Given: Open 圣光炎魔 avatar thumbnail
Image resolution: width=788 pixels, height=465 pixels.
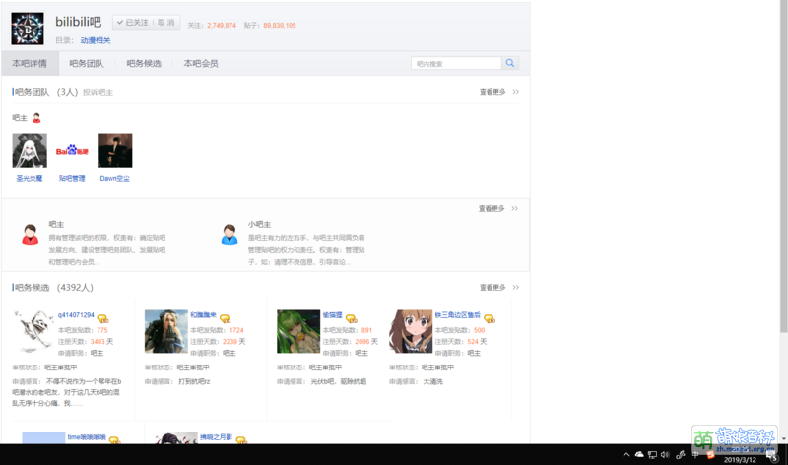Looking at the screenshot, I should [30, 152].
